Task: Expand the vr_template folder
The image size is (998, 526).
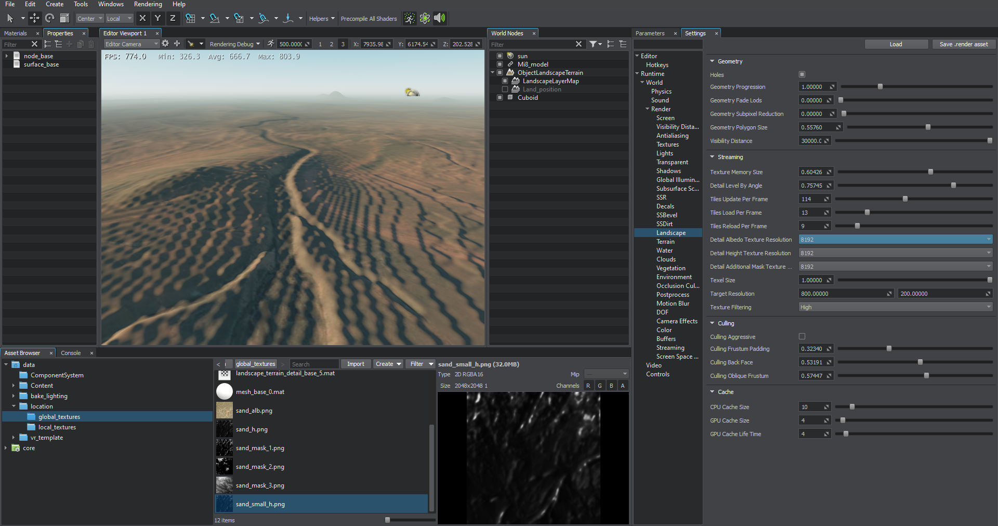Action: (14, 438)
